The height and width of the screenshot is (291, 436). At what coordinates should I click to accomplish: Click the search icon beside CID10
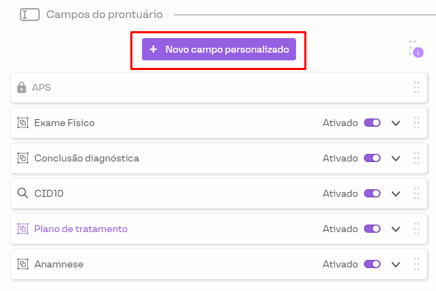pyautogui.click(x=23, y=193)
